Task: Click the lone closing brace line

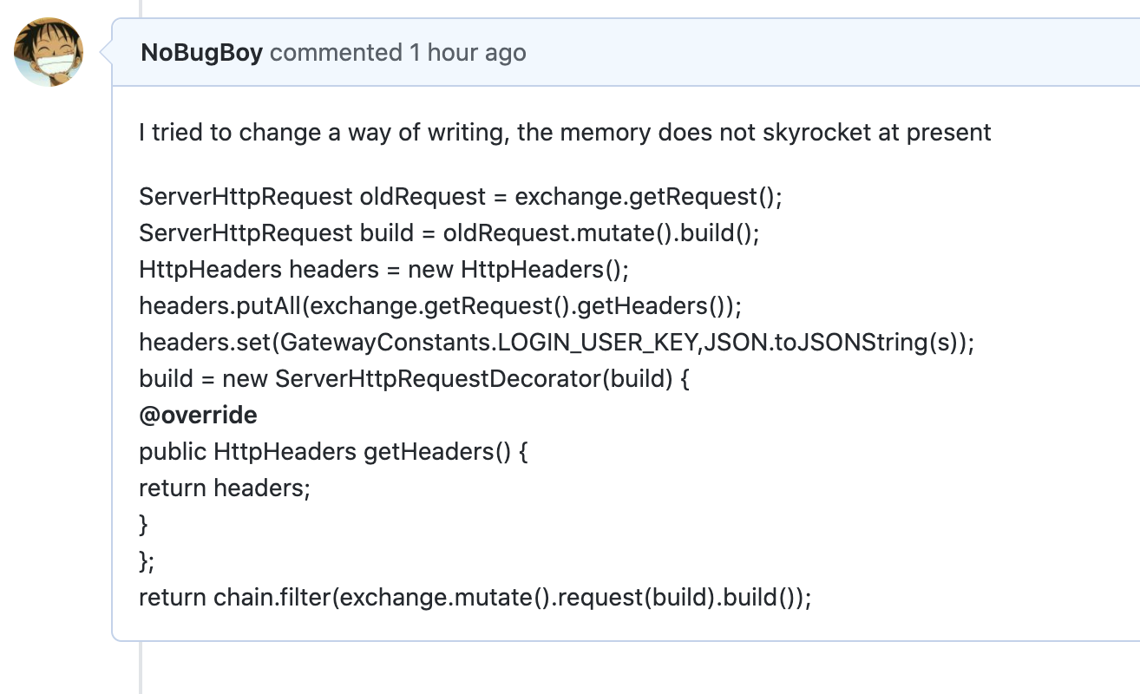Action: tap(144, 525)
